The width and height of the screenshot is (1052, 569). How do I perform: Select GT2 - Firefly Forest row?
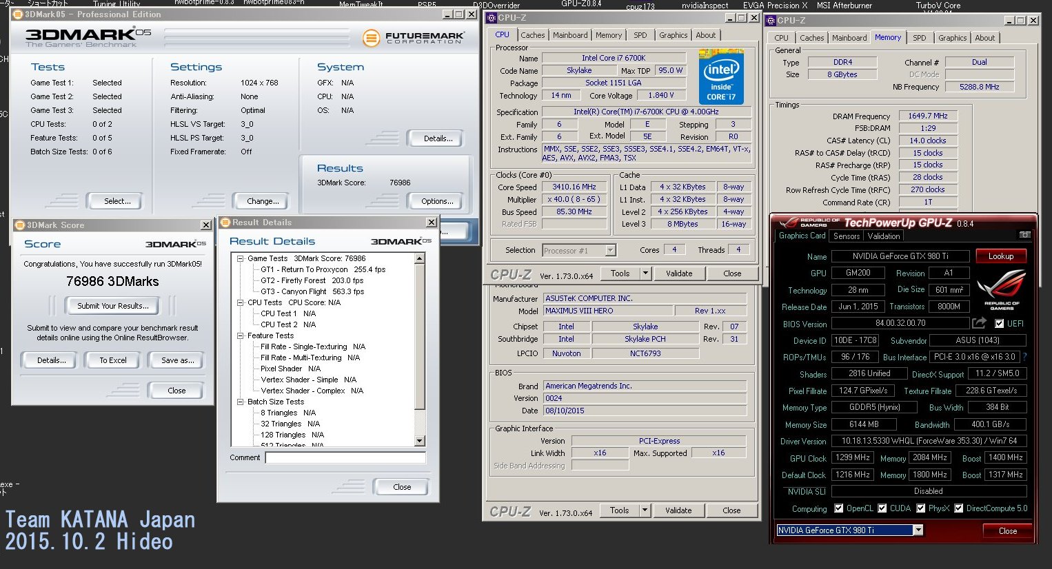(x=312, y=280)
